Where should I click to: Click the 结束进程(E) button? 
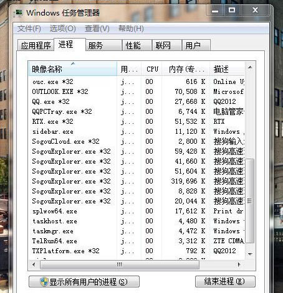point(225,282)
